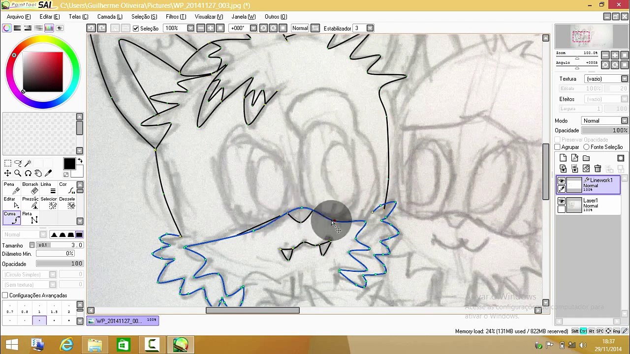
Task: Click the black foreground color swatch
Action: pyautogui.click(x=69, y=164)
